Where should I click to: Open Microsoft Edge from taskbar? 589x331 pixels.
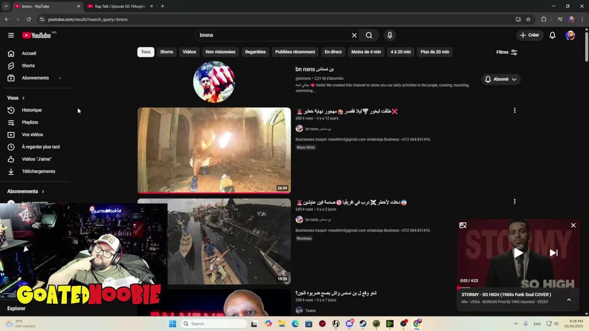[295, 324]
